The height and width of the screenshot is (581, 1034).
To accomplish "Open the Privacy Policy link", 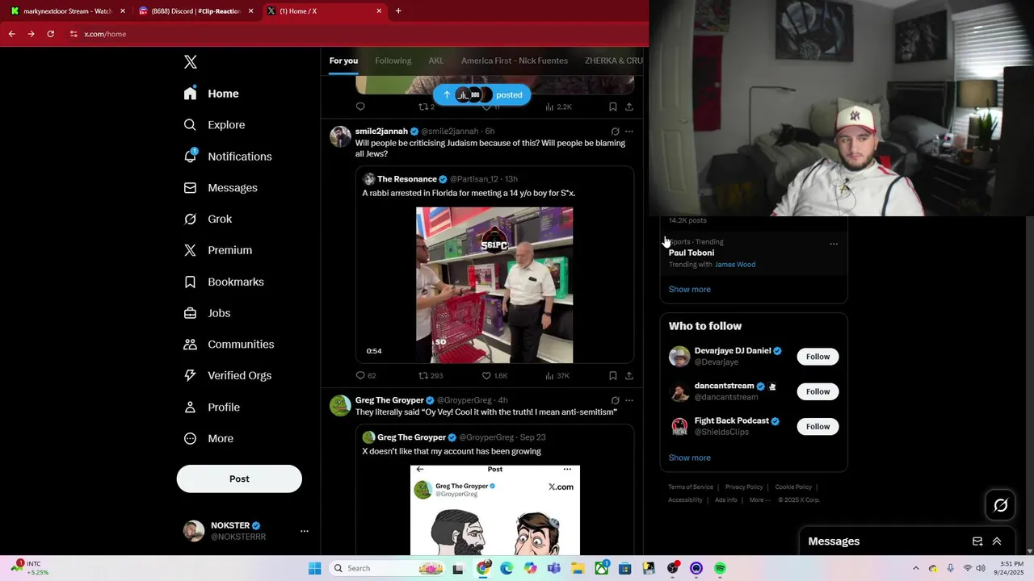I will click(744, 487).
